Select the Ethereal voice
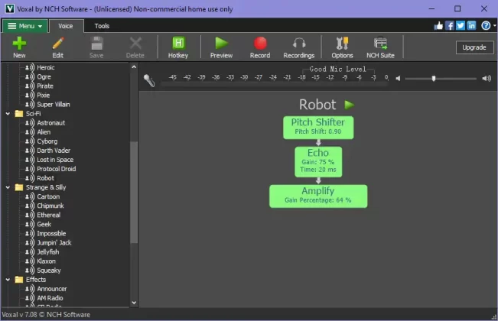The image size is (498, 321). click(49, 215)
